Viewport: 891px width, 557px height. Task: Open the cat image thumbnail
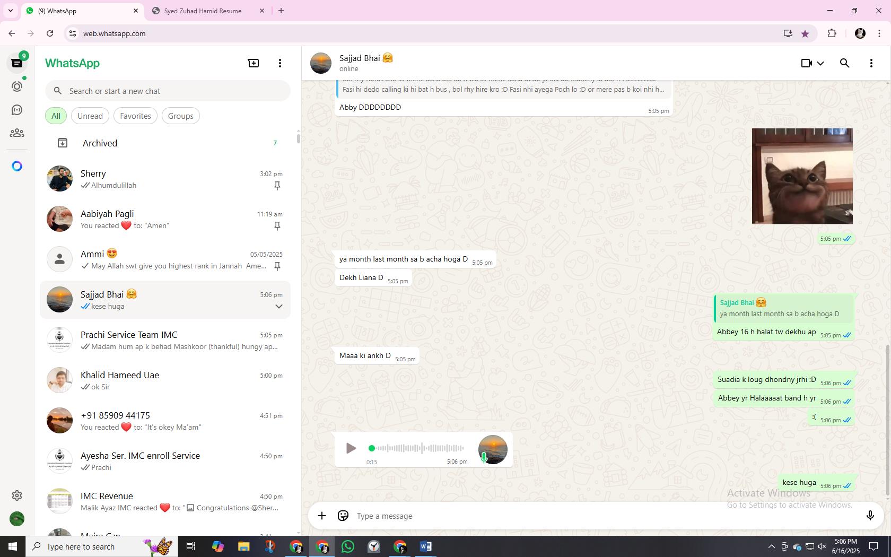pos(802,176)
